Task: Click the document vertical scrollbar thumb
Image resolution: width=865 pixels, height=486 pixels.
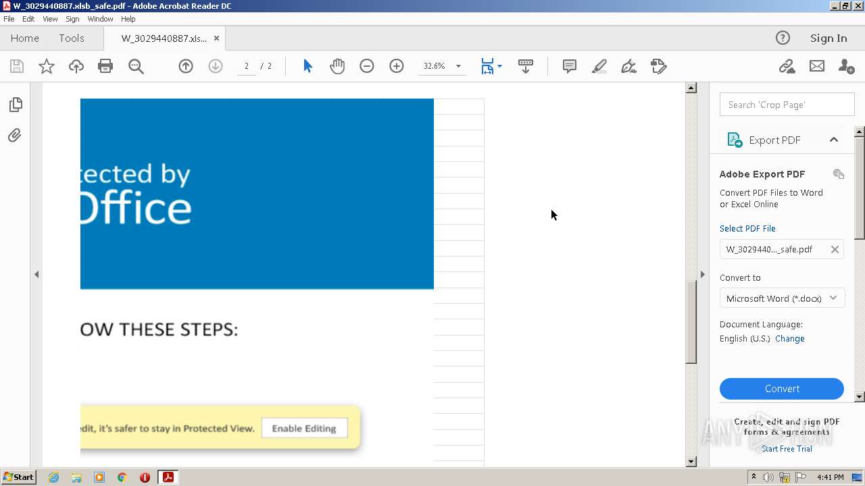Action: pyautogui.click(x=691, y=322)
